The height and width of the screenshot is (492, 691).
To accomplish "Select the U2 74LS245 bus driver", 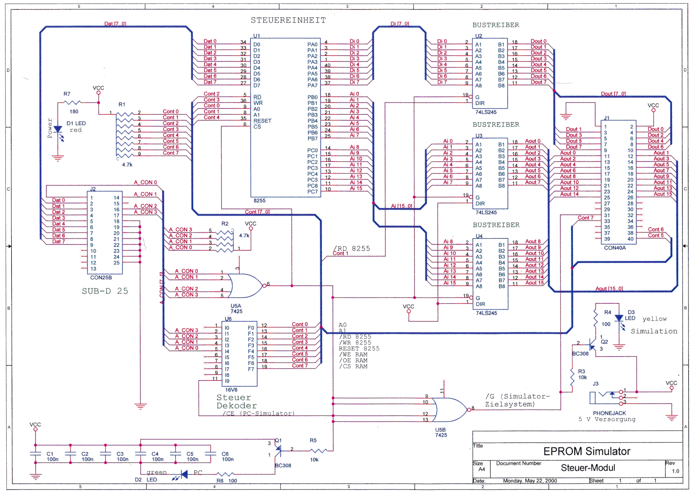I will (x=490, y=73).
